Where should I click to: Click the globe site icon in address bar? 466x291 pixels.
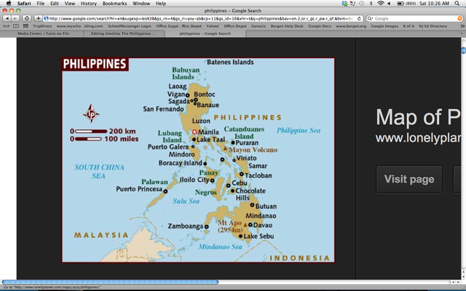(x=46, y=18)
